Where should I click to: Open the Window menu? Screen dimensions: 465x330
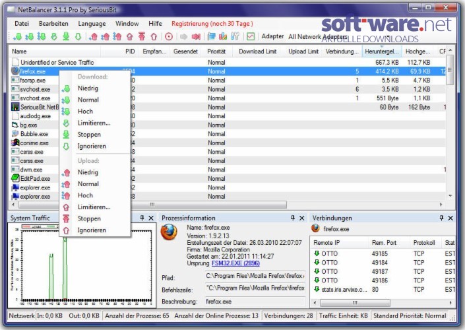tap(127, 24)
